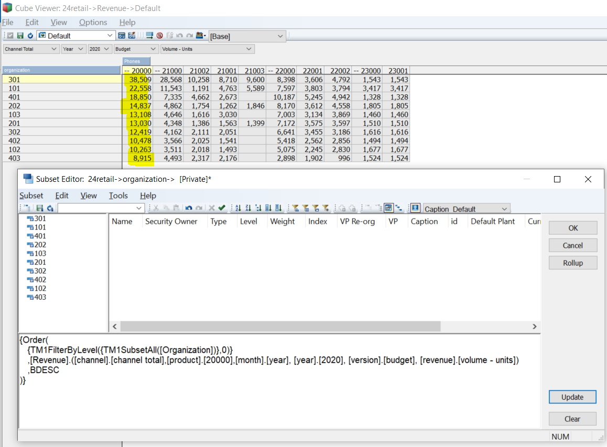Click the horizontal scrollbar in properties pane
The width and height of the screenshot is (607, 447).
coord(280,326)
